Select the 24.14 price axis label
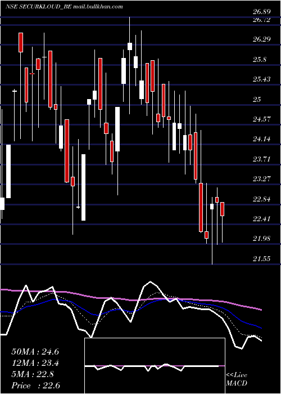Image resolution: width=281 pixels, height=394 pixels. [262, 138]
